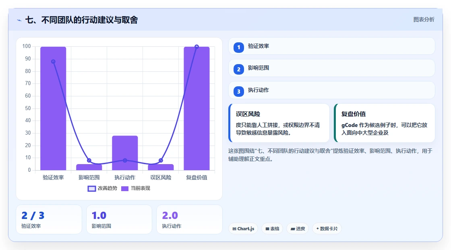
Task: Click the trend line point on 执行动作 bar
Action: coord(125,160)
